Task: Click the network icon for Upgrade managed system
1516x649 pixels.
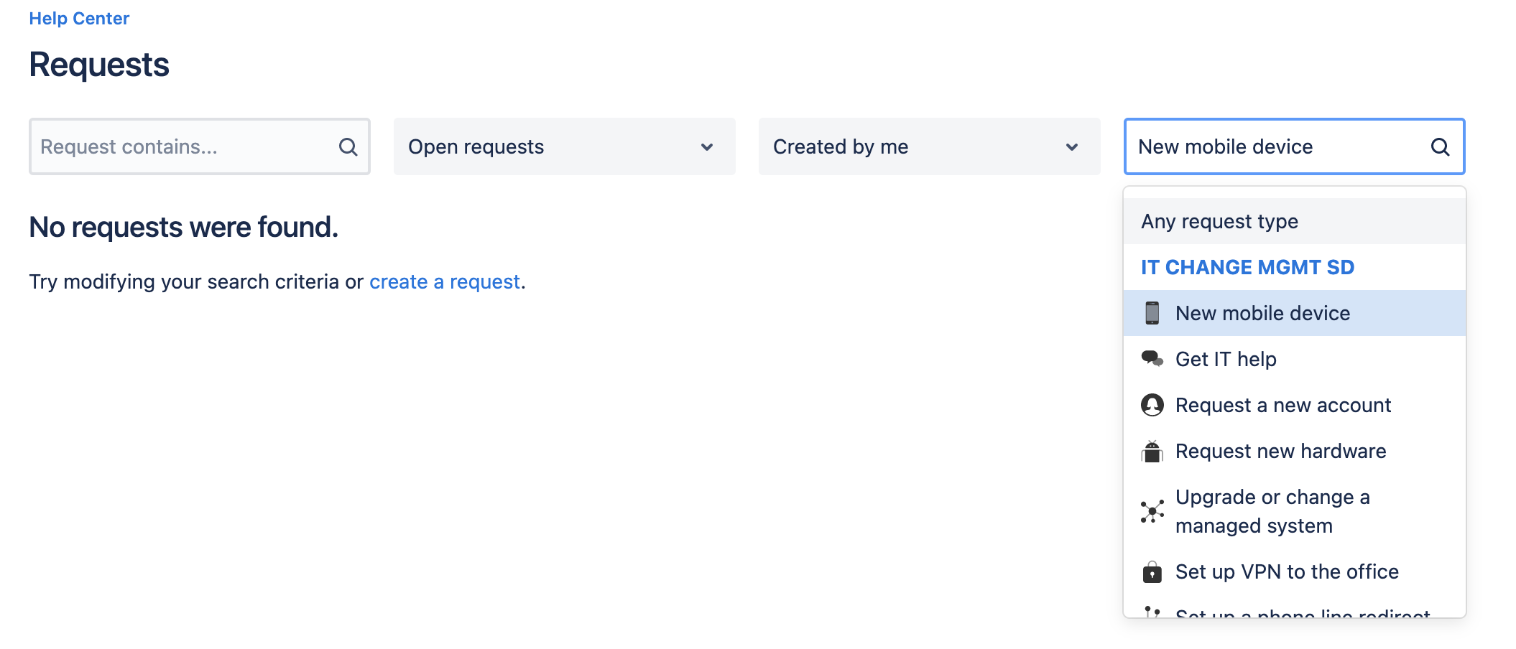Action: (1152, 511)
